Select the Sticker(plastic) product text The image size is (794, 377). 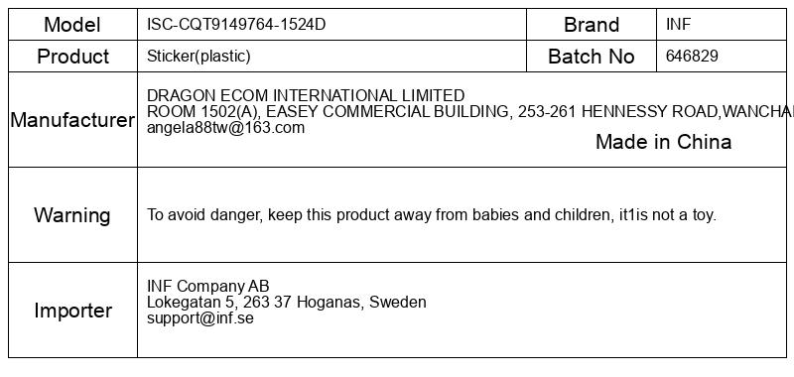click(x=198, y=57)
